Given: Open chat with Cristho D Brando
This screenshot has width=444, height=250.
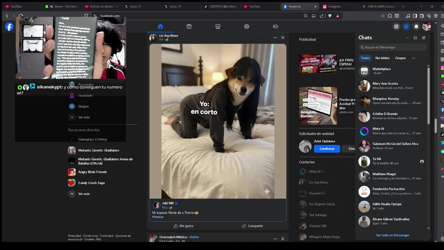Looking at the screenshot, I should [392, 116].
